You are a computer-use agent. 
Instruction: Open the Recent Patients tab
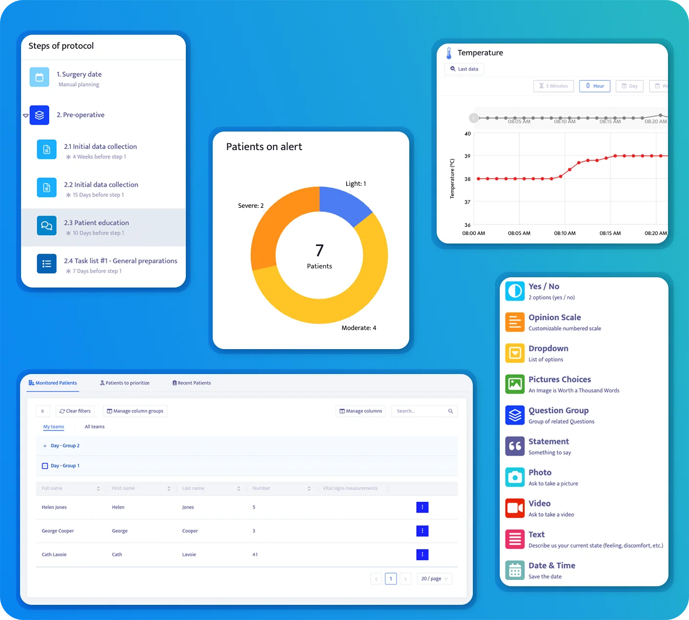point(192,383)
